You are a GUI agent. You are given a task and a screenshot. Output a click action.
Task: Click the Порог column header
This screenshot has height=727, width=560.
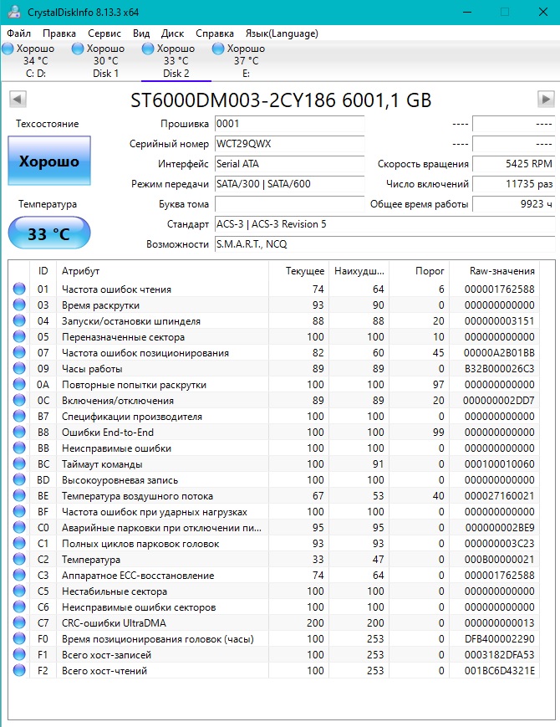click(x=419, y=271)
